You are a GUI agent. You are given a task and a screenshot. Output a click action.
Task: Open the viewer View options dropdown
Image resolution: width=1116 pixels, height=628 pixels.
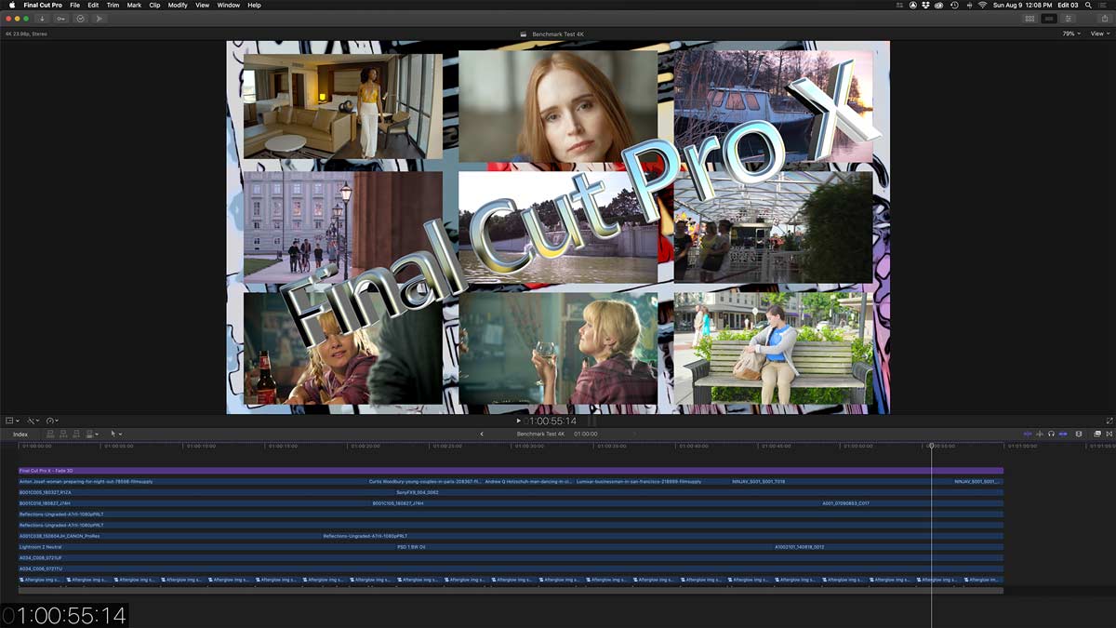pos(1099,33)
